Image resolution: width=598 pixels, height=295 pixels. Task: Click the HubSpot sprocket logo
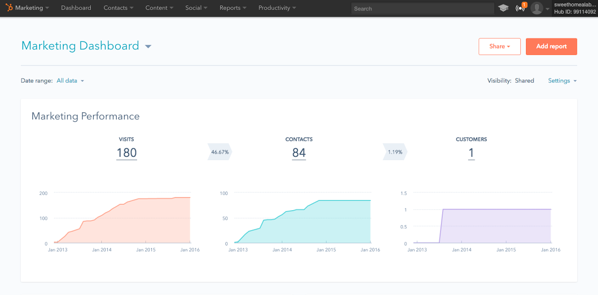click(9, 8)
